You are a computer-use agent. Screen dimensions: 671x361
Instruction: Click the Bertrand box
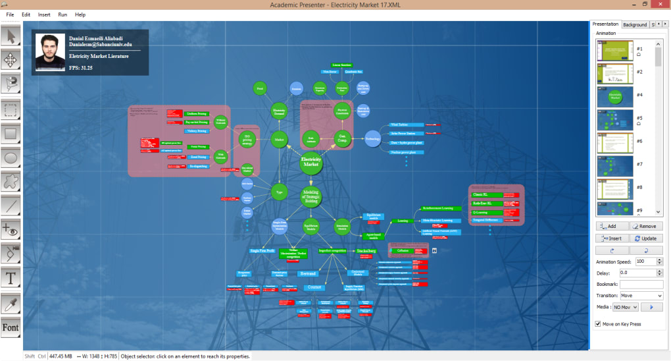tap(308, 273)
